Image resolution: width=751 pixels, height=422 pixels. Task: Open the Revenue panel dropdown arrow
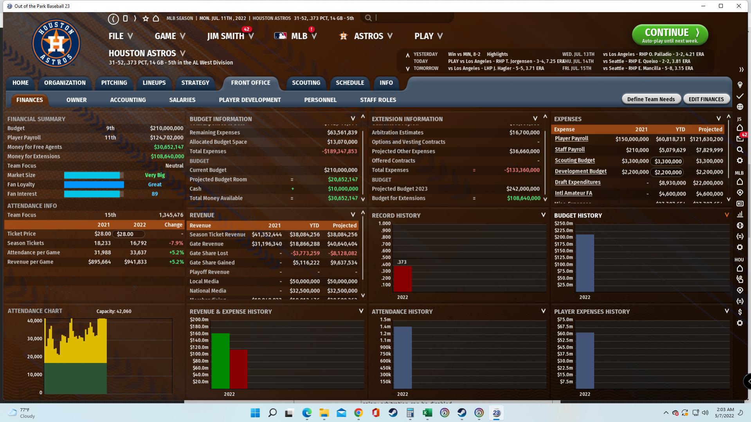(353, 215)
